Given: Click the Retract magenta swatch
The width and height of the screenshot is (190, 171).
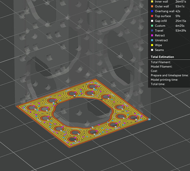Looking at the screenshot, I should [152, 36].
